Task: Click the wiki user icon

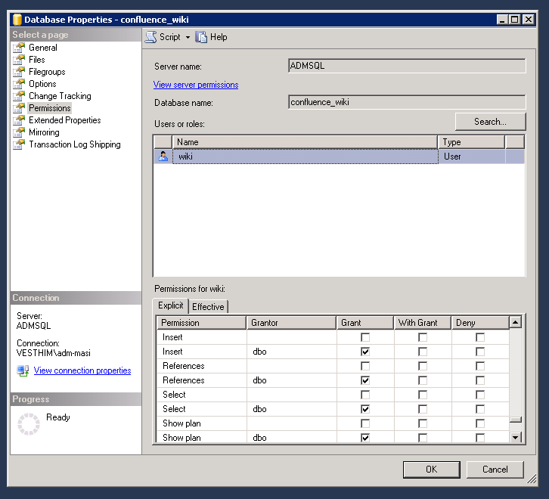Action: pos(163,157)
